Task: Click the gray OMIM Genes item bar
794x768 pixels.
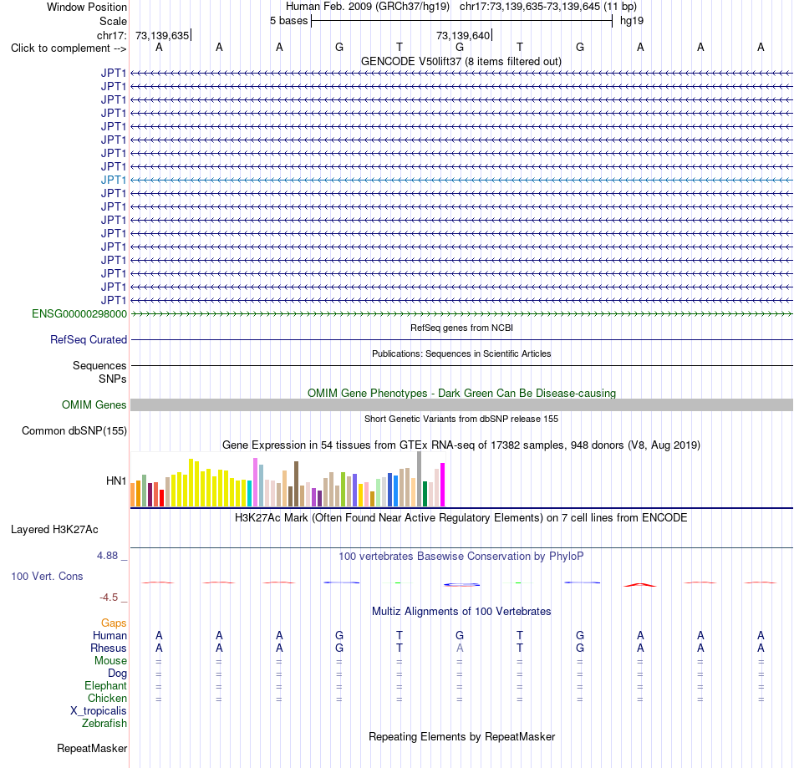Action: (x=462, y=405)
